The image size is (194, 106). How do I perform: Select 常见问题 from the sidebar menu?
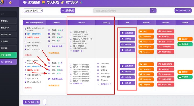point(8,41)
